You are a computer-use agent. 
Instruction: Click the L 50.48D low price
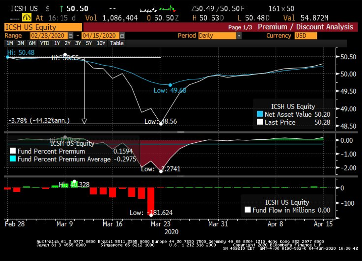point(254,18)
